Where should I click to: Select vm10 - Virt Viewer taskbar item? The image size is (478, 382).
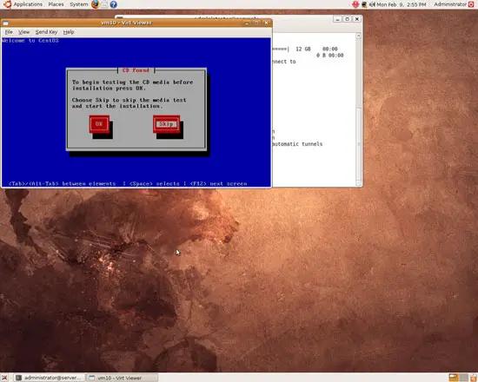pos(123,378)
